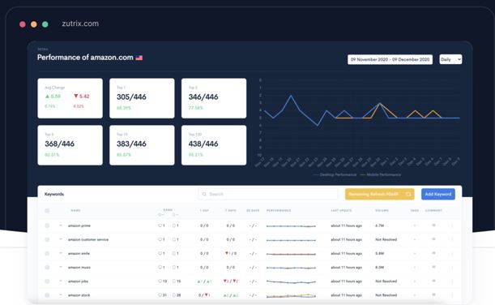495x305 pixels.
Task: Tick the amazon customer service checkbox
Action: click(47, 239)
